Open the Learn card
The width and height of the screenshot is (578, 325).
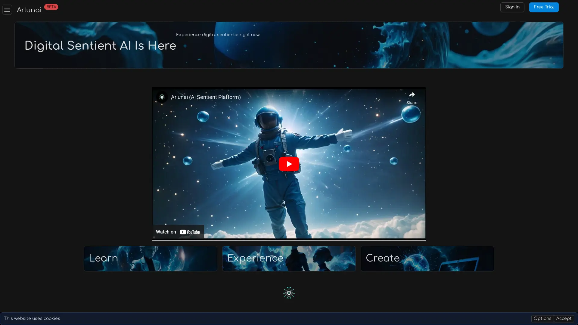[150, 258]
